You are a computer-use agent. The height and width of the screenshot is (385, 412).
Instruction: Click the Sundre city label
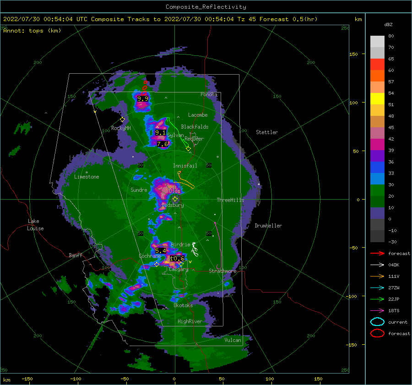(139, 190)
